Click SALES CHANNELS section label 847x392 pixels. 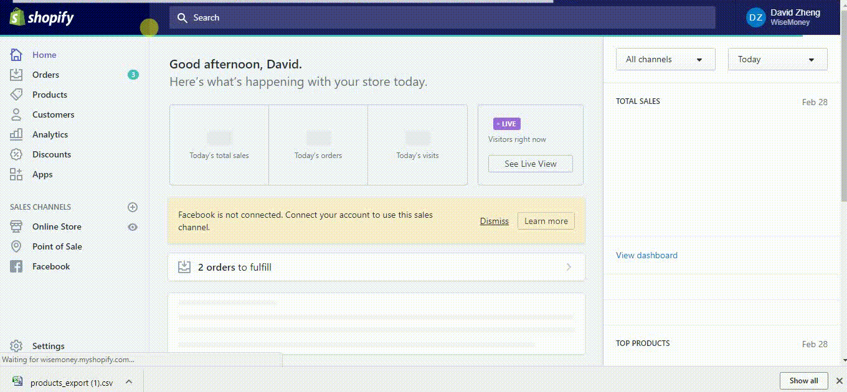(x=40, y=207)
